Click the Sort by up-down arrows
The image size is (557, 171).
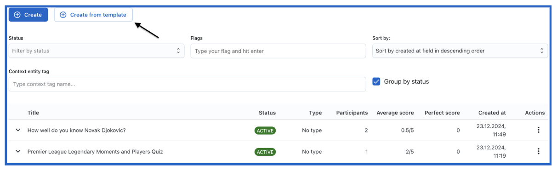[x=542, y=51]
